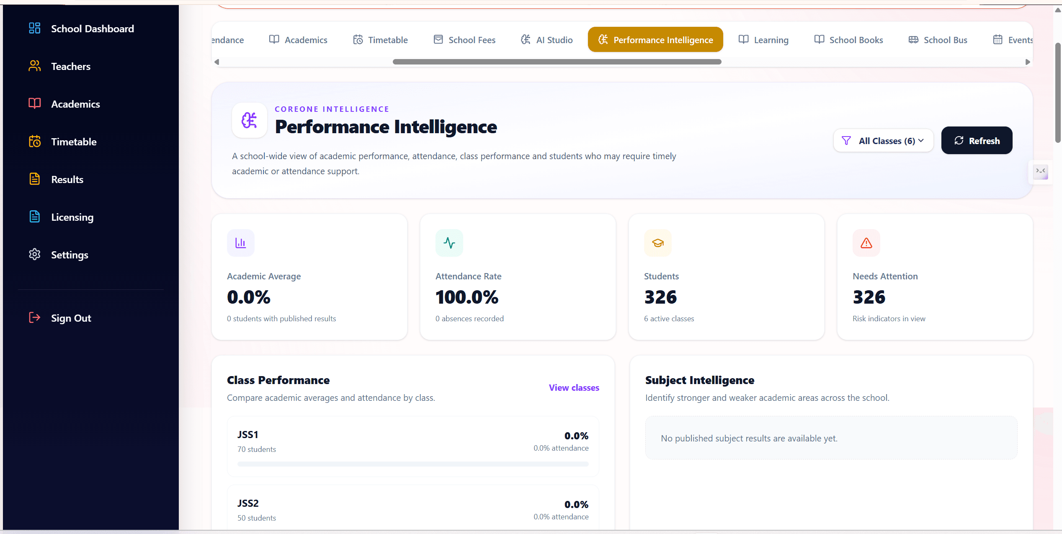Click the Academic Average bar chart icon

click(240, 243)
